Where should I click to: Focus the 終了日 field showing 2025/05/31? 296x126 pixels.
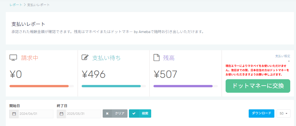coord(83,114)
